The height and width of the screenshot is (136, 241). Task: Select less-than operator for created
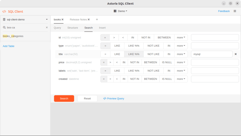tap(117, 79)
